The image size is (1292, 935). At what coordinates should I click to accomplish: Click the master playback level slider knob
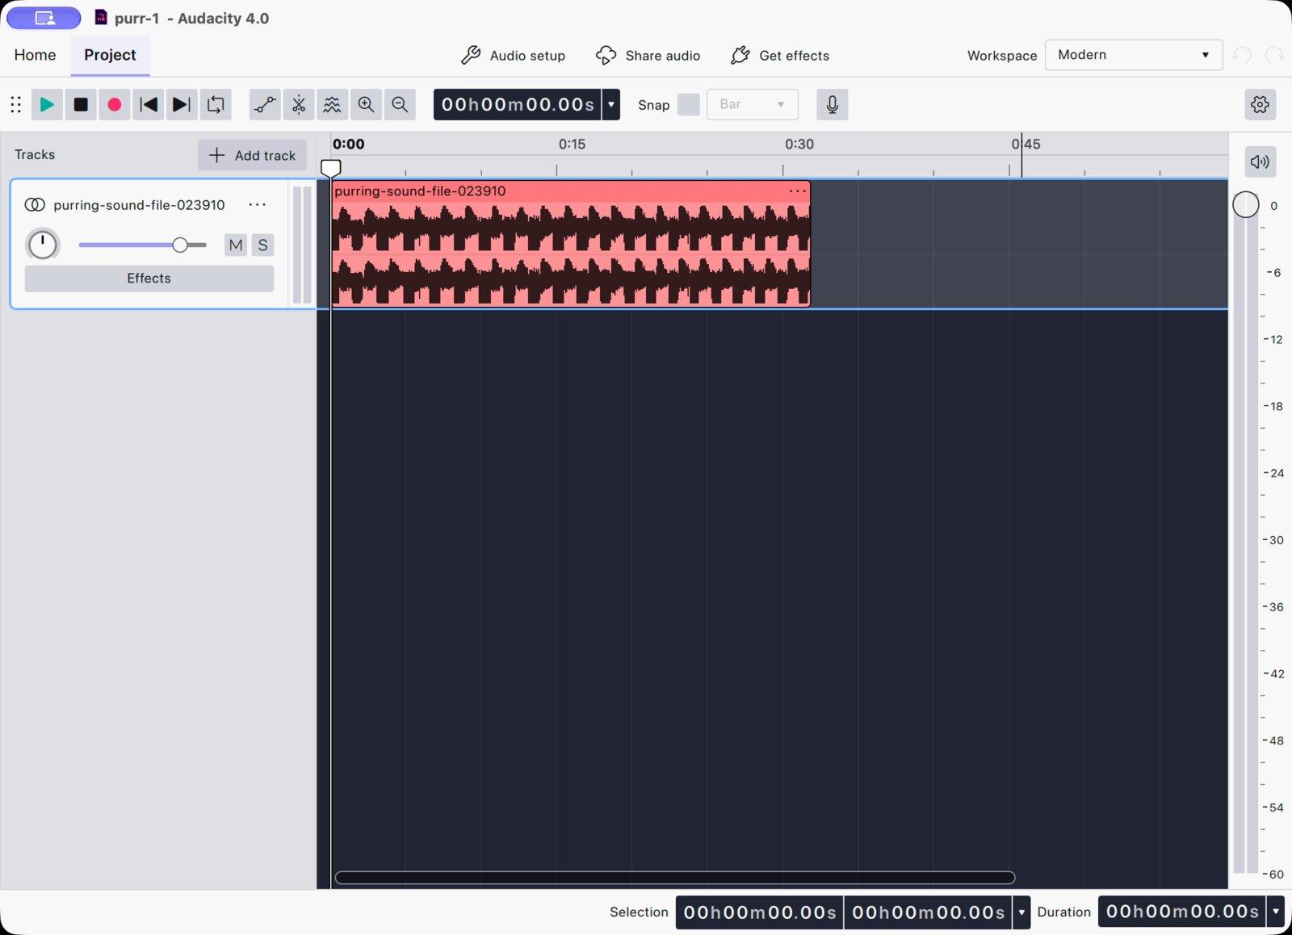tap(1245, 205)
